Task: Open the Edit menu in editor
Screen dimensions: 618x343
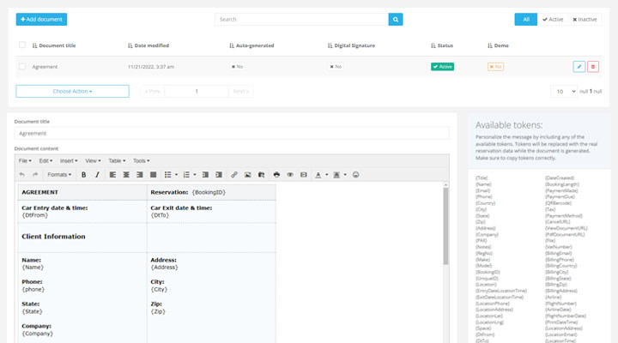Action: pyautogui.click(x=45, y=160)
